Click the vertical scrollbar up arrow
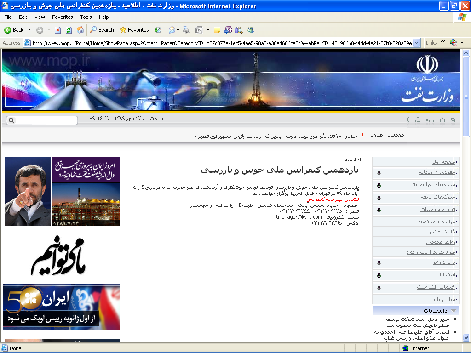 point(466,53)
